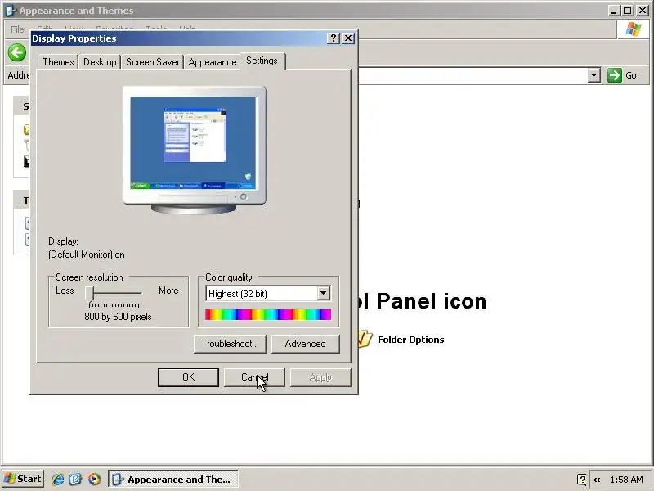Open the Start menu
654x491 pixels.
(23, 479)
